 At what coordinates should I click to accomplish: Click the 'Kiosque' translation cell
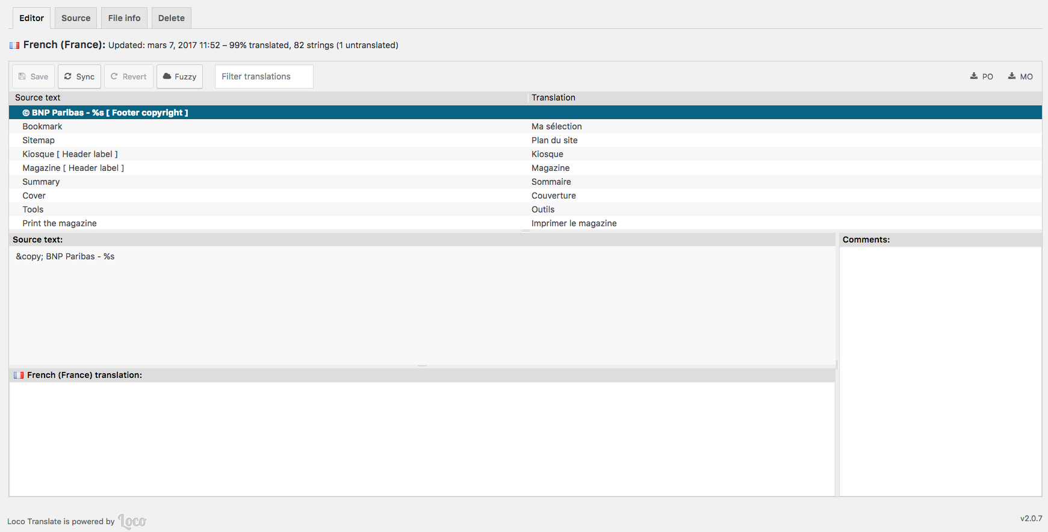(547, 154)
